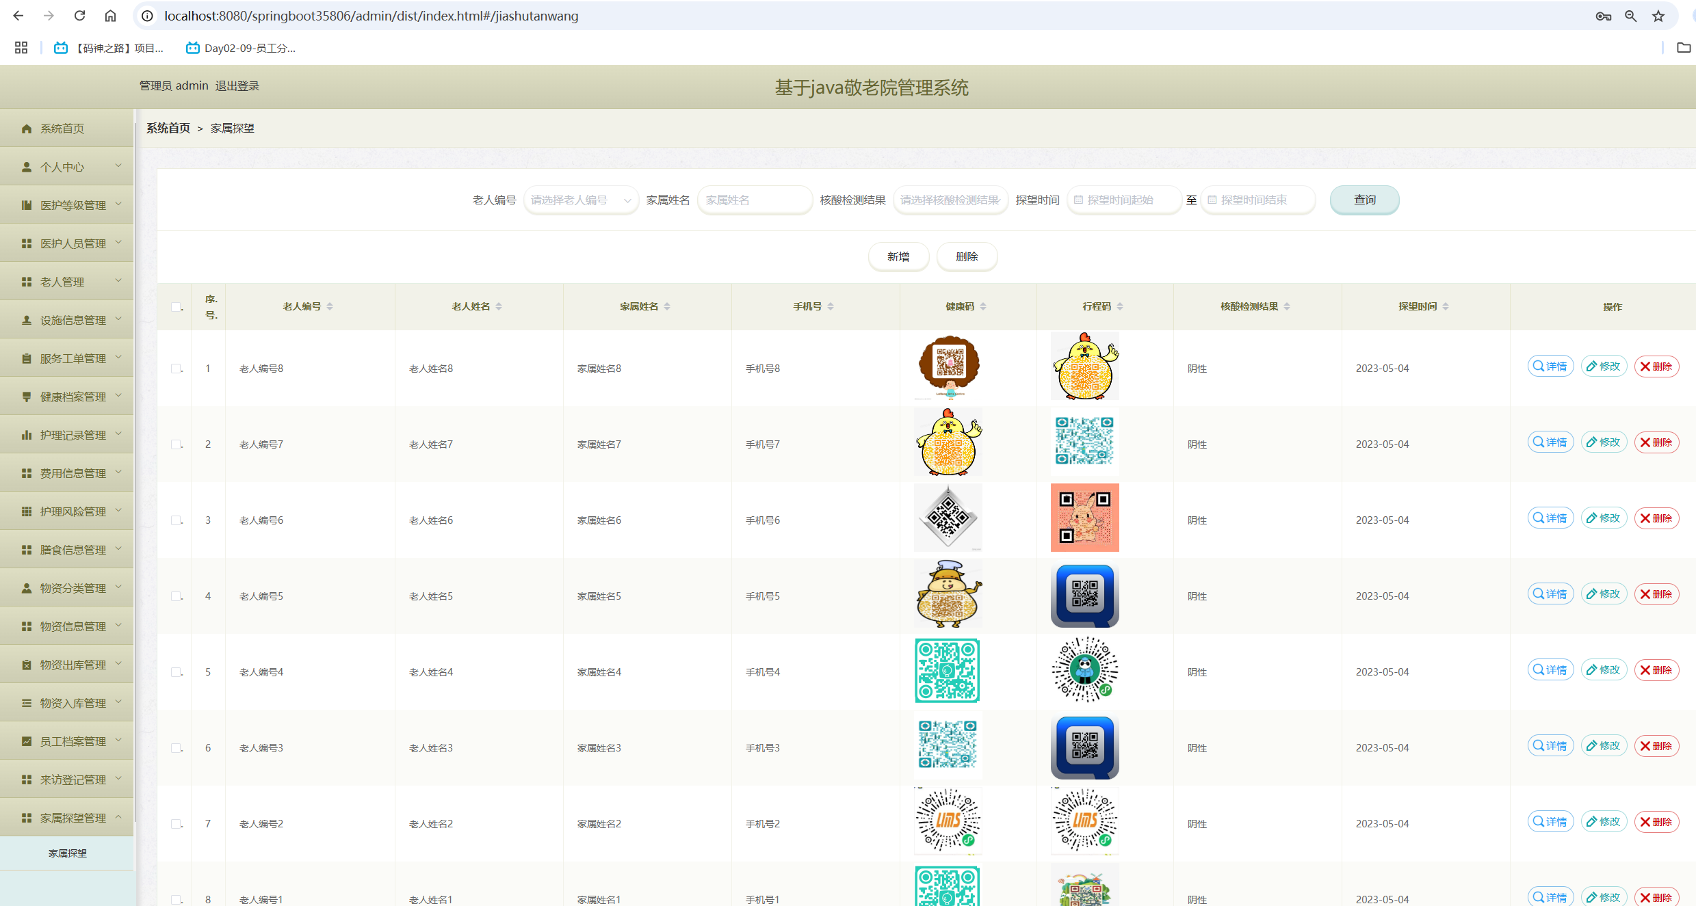The height and width of the screenshot is (906, 1696).
Task: Open 膳食信息管理 sidebar item
Action: click(67, 550)
